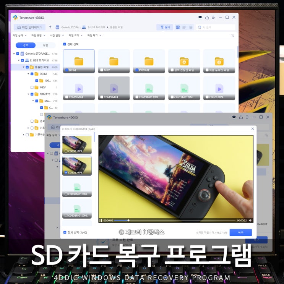Image resolution: width=284 pixels, height=284 pixels.
Task: Collapse PRIVATE tree node arrow
Action: click(28, 94)
